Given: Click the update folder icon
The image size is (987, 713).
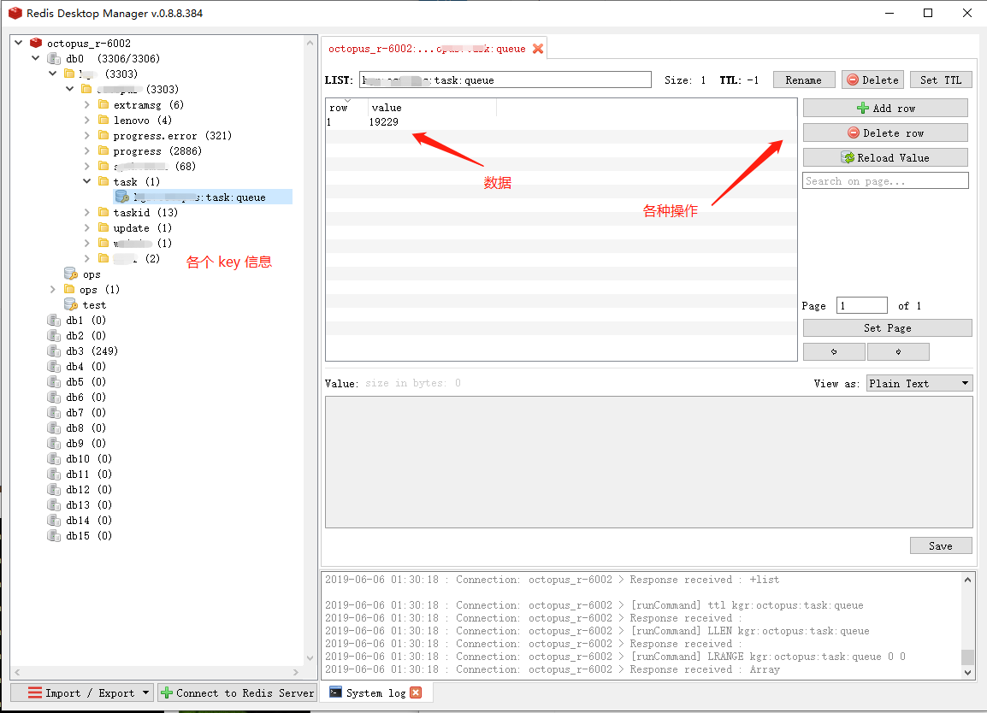Looking at the screenshot, I should click(103, 227).
